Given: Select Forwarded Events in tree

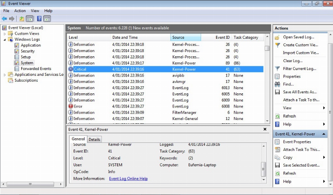Looking at the screenshot, I should [36, 69].
